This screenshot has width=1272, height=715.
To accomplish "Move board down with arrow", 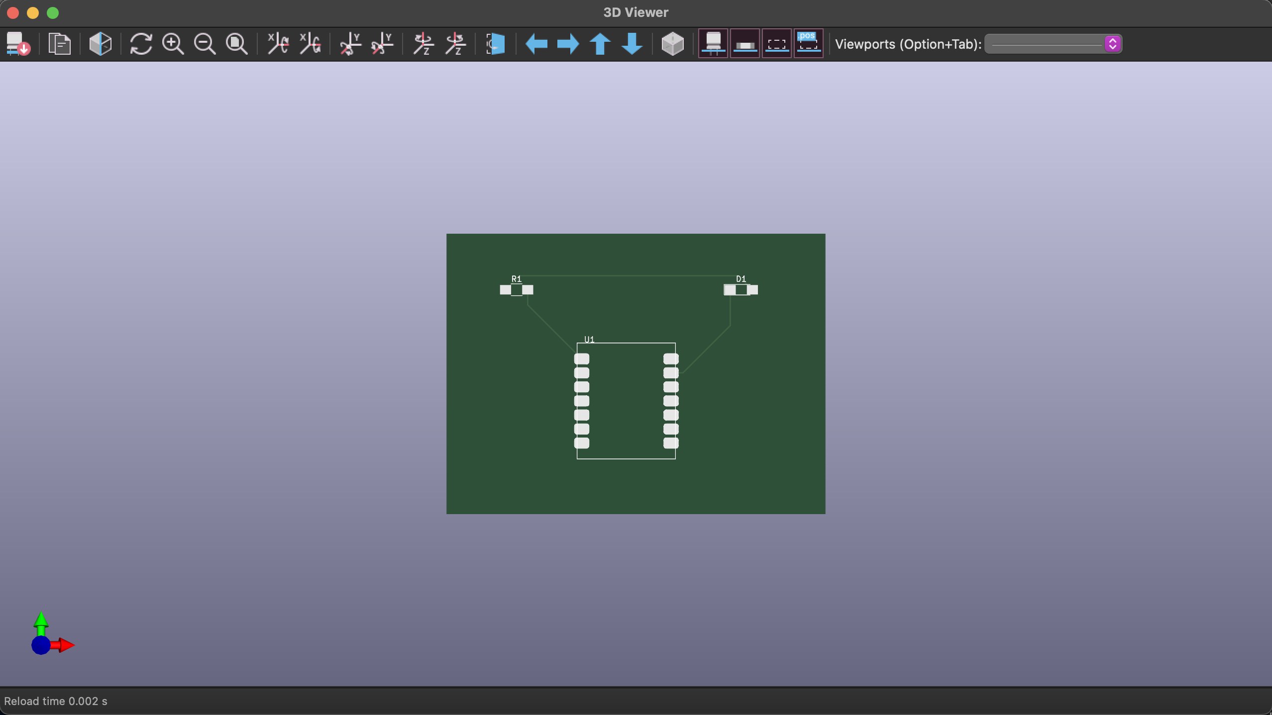I will 632,44.
